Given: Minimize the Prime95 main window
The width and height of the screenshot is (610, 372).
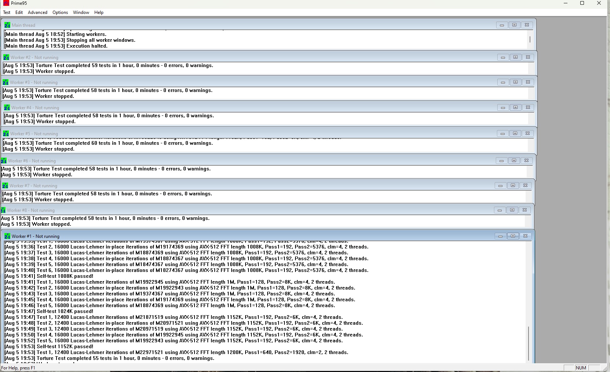Looking at the screenshot, I should click(566, 3).
